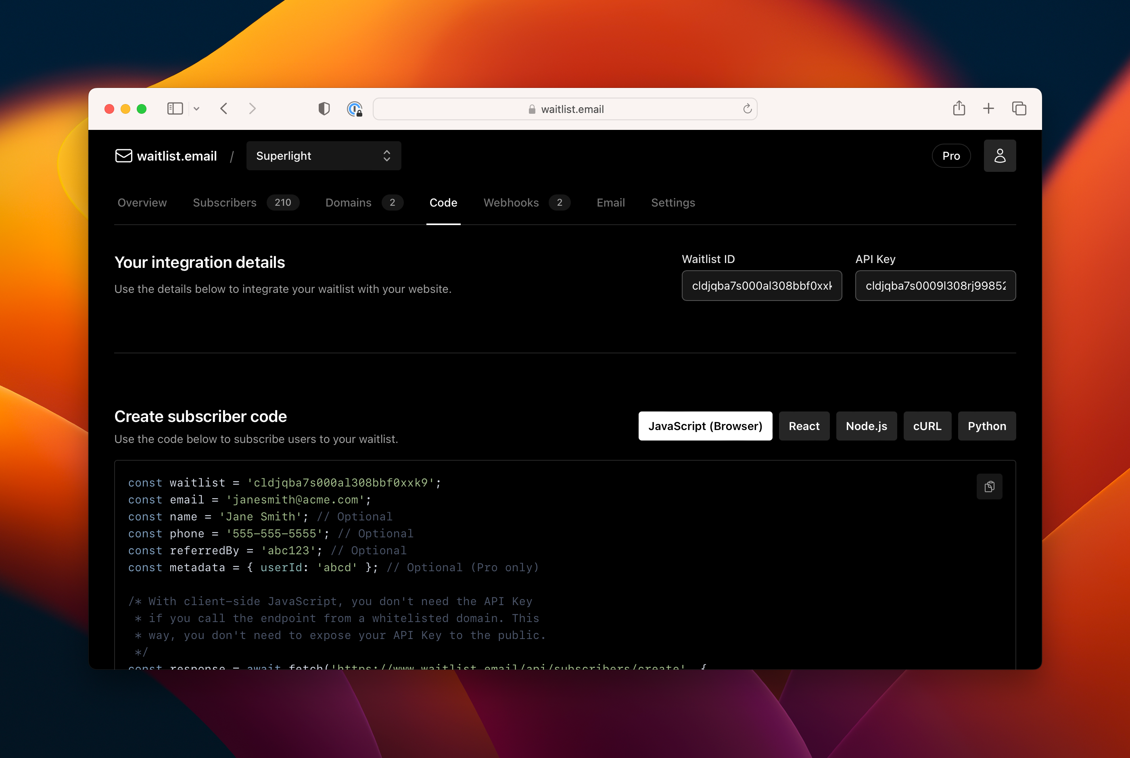Select the Code tab
This screenshot has height=758, width=1130.
coord(443,203)
